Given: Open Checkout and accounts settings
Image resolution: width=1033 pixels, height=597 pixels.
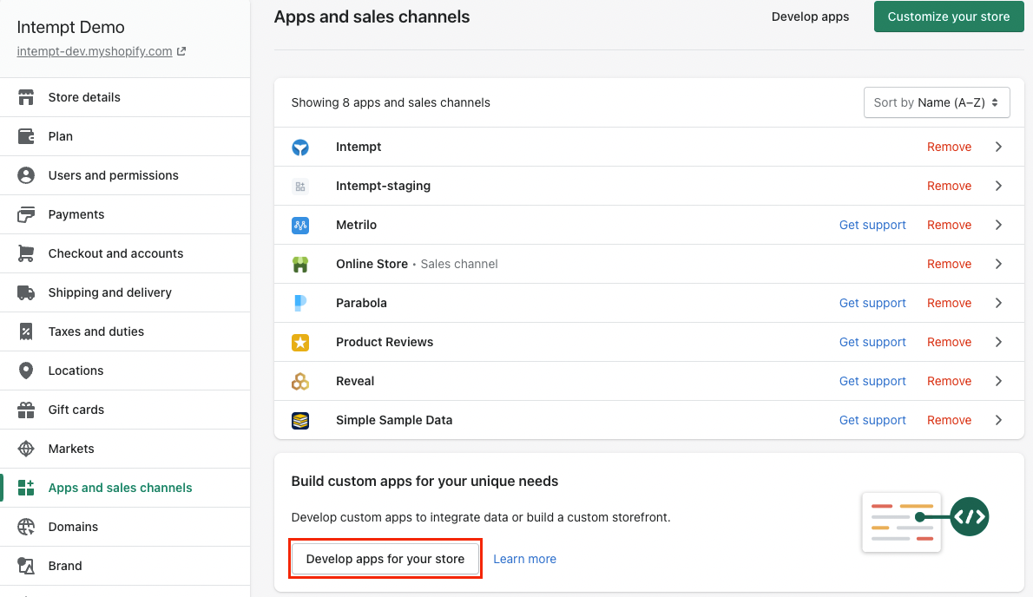Looking at the screenshot, I should pyautogui.click(x=125, y=253).
